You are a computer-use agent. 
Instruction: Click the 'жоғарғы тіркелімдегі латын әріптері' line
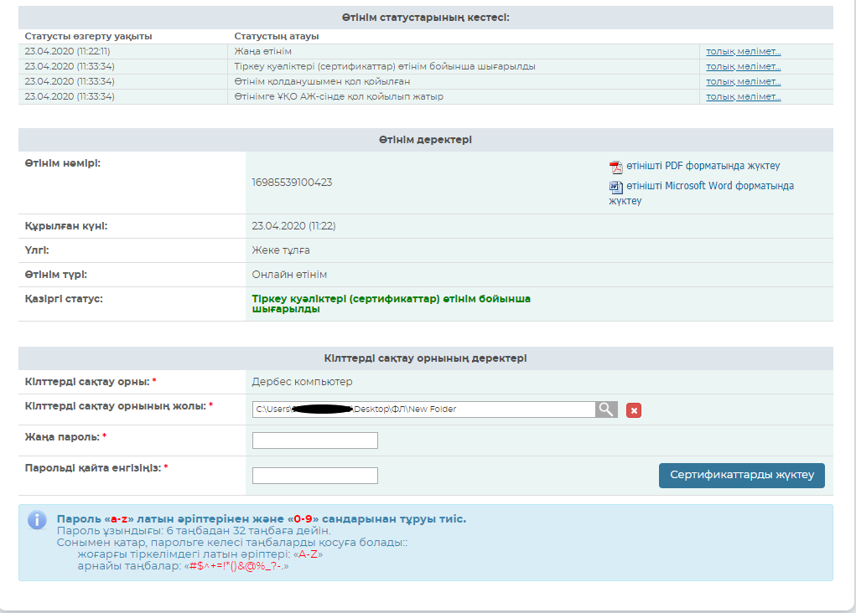tap(200, 554)
